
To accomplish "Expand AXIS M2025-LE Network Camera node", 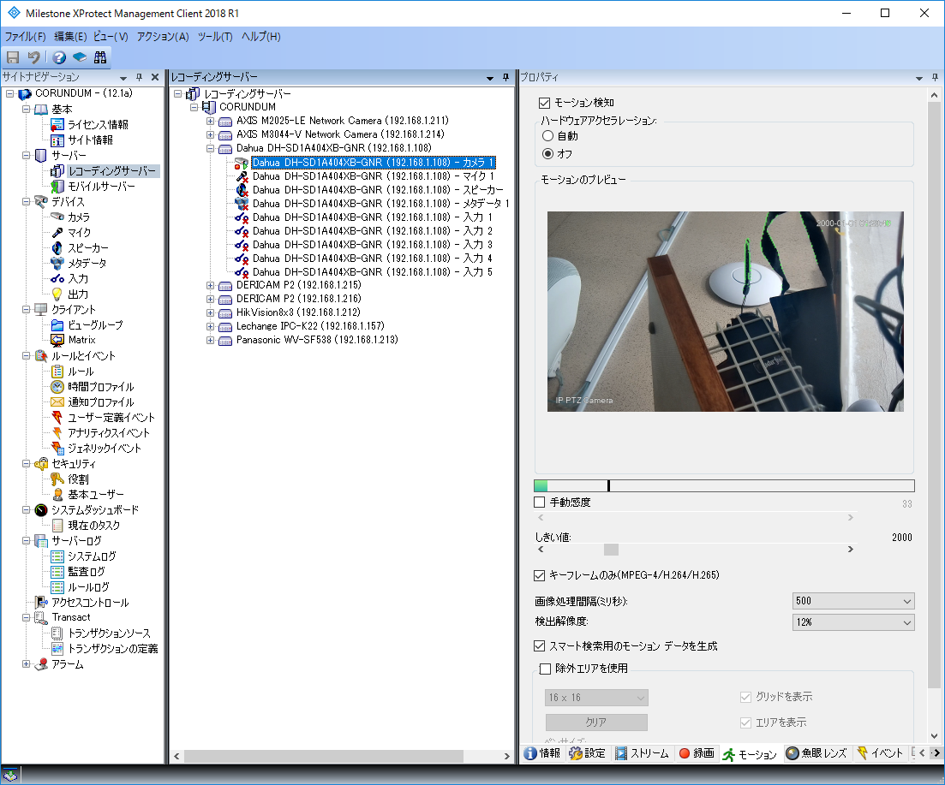I will coord(211,121).
